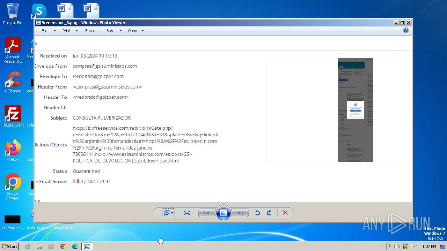Open the Google Chrome desktop shortcut
The image size is (447, 251).
click(13, 187)
